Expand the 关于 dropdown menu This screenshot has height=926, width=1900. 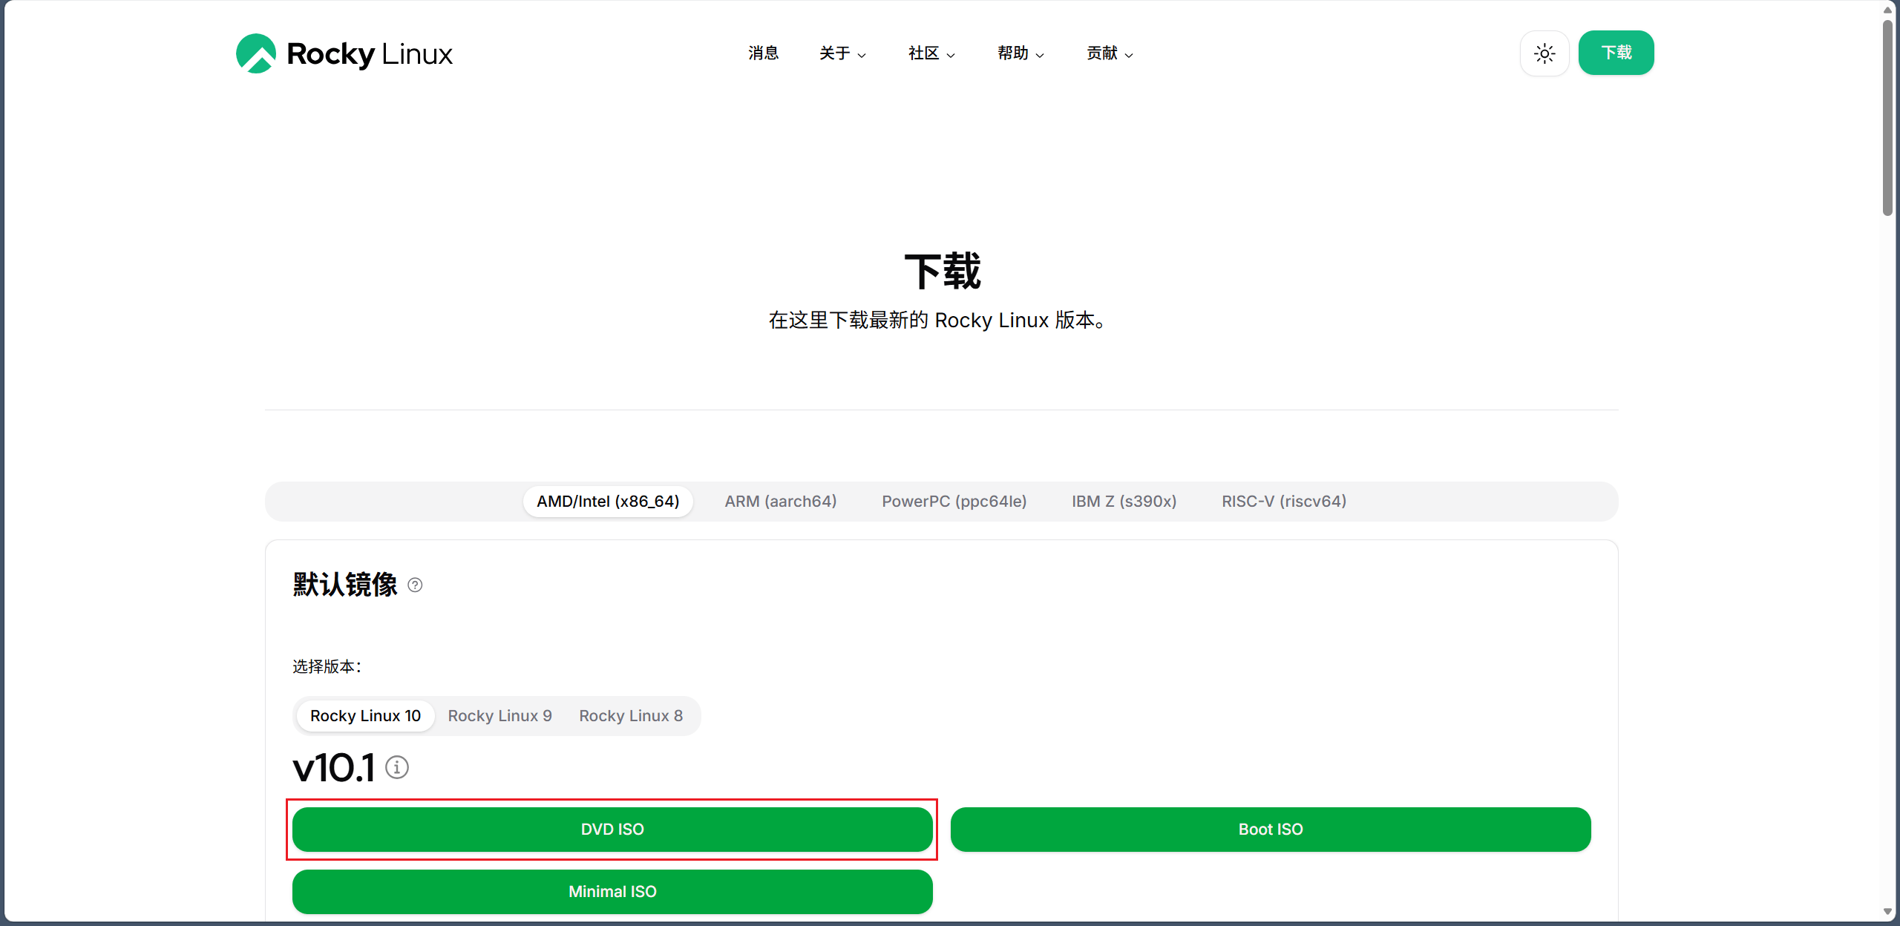[842, 53]
